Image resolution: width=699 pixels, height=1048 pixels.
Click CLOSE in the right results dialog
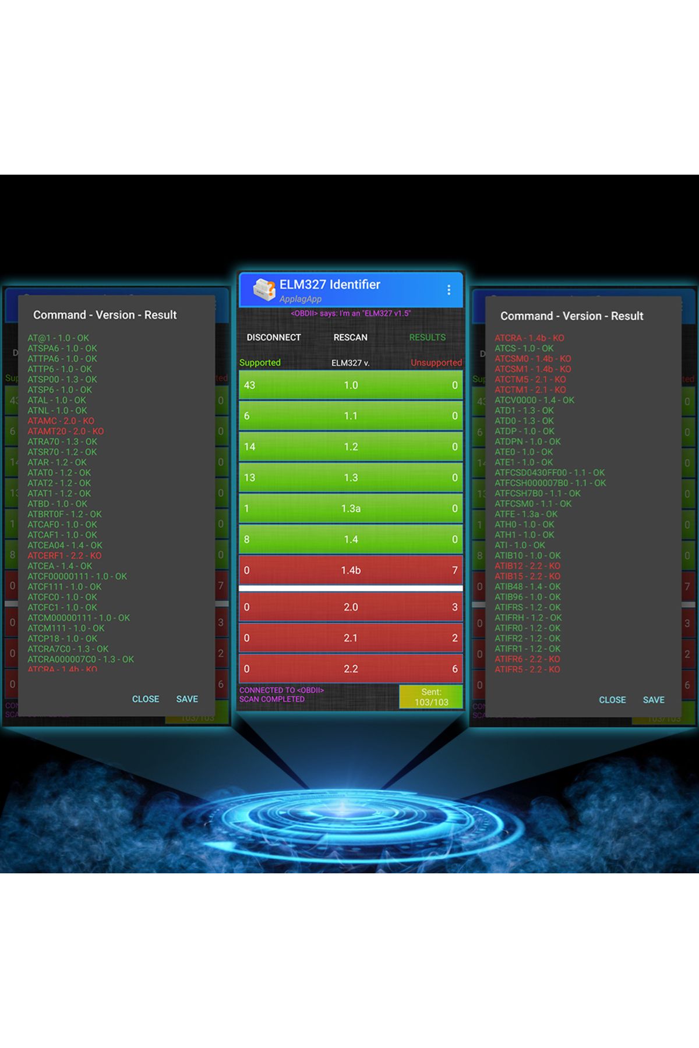pos(612,700)
